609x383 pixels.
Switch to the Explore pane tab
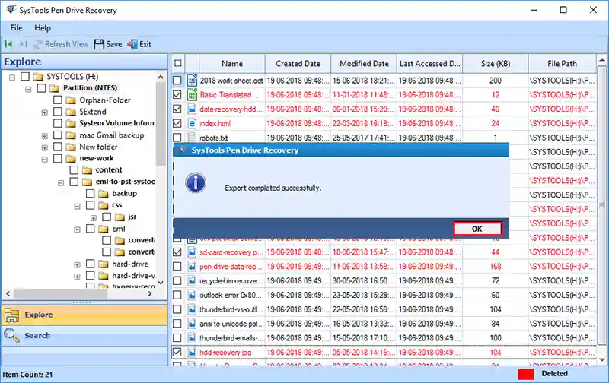(84, 315)
